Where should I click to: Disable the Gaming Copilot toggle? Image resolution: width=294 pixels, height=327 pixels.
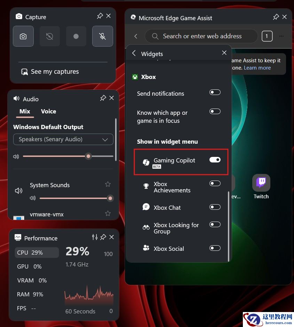click(x=215, y=159)
